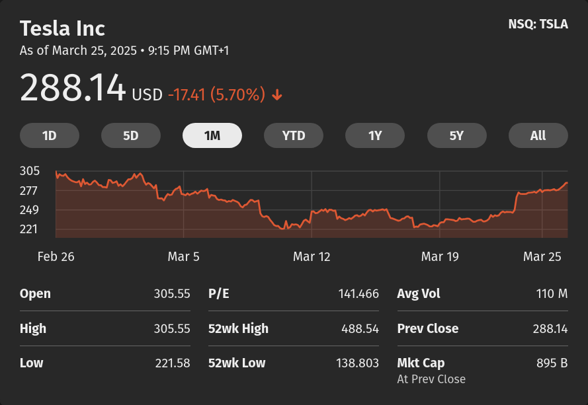Click the 52wk High value 488.54

[x=360, y=328]
